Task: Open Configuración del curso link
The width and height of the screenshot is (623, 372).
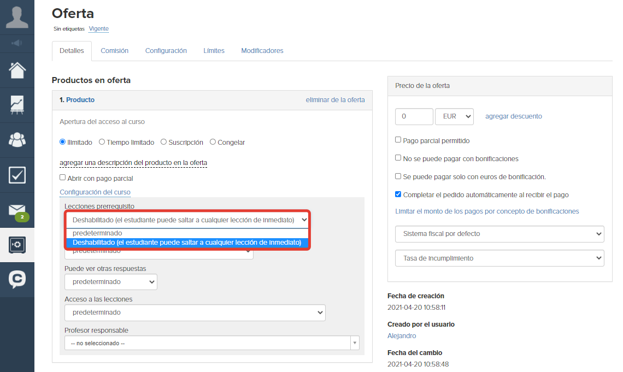Action: pyautogui.click(x=95, y=192)
